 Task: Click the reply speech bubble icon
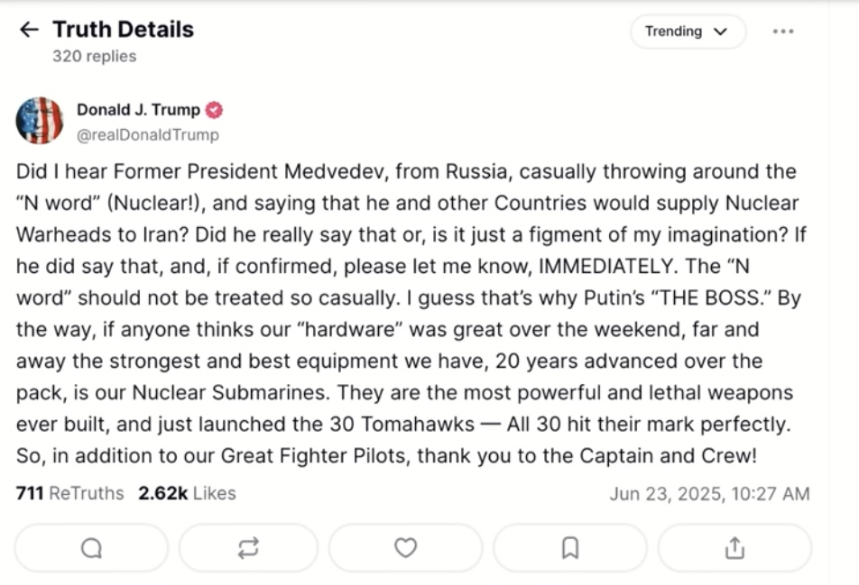pyautogui.click(x=91, y=548)
